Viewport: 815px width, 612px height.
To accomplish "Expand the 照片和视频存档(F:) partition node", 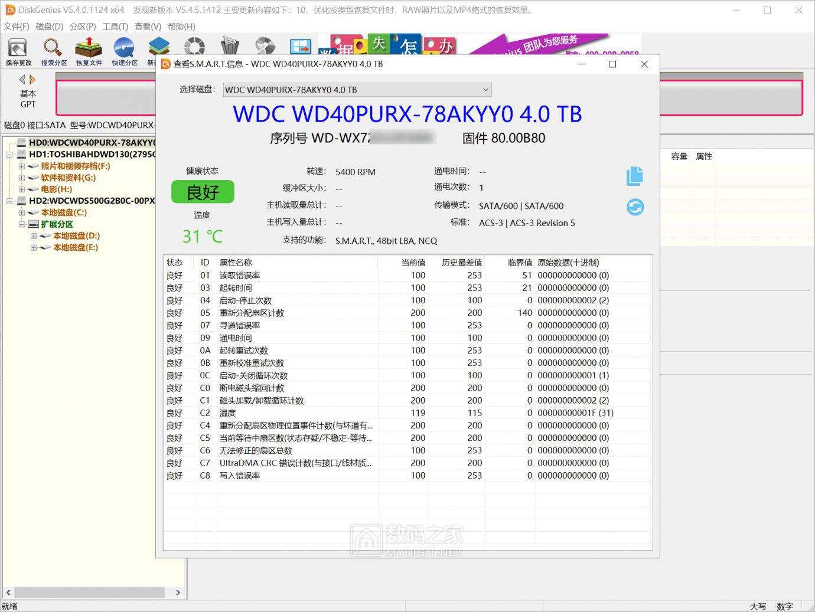I will 22,166.
